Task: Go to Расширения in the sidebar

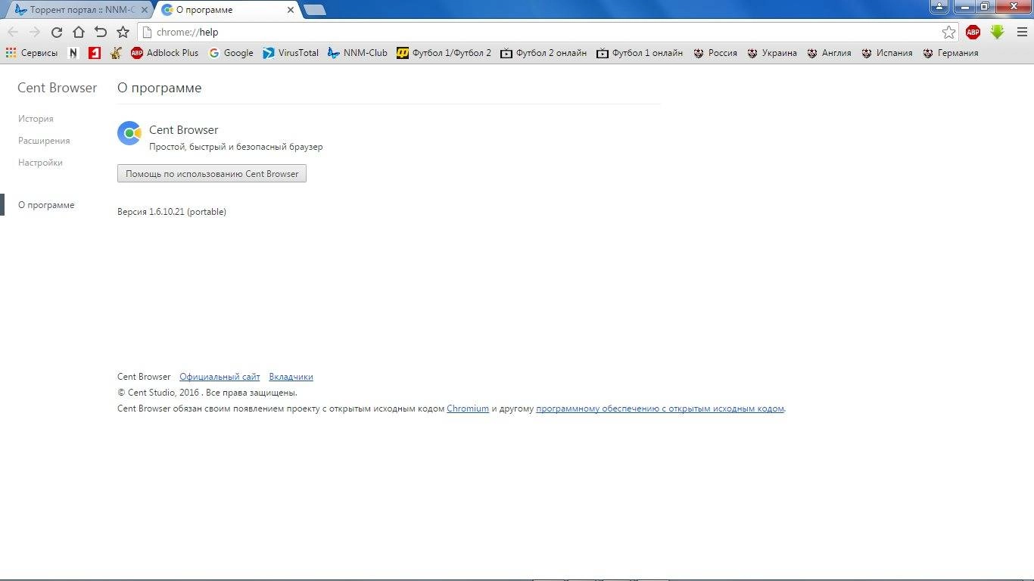Action: (x=44, y=141)
